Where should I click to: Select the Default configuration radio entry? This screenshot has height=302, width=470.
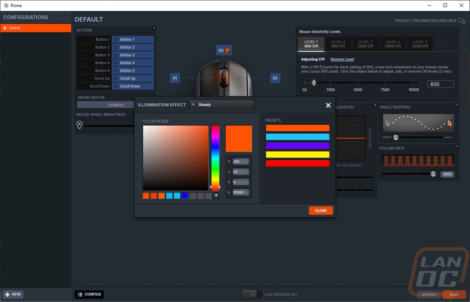(36, 28)
